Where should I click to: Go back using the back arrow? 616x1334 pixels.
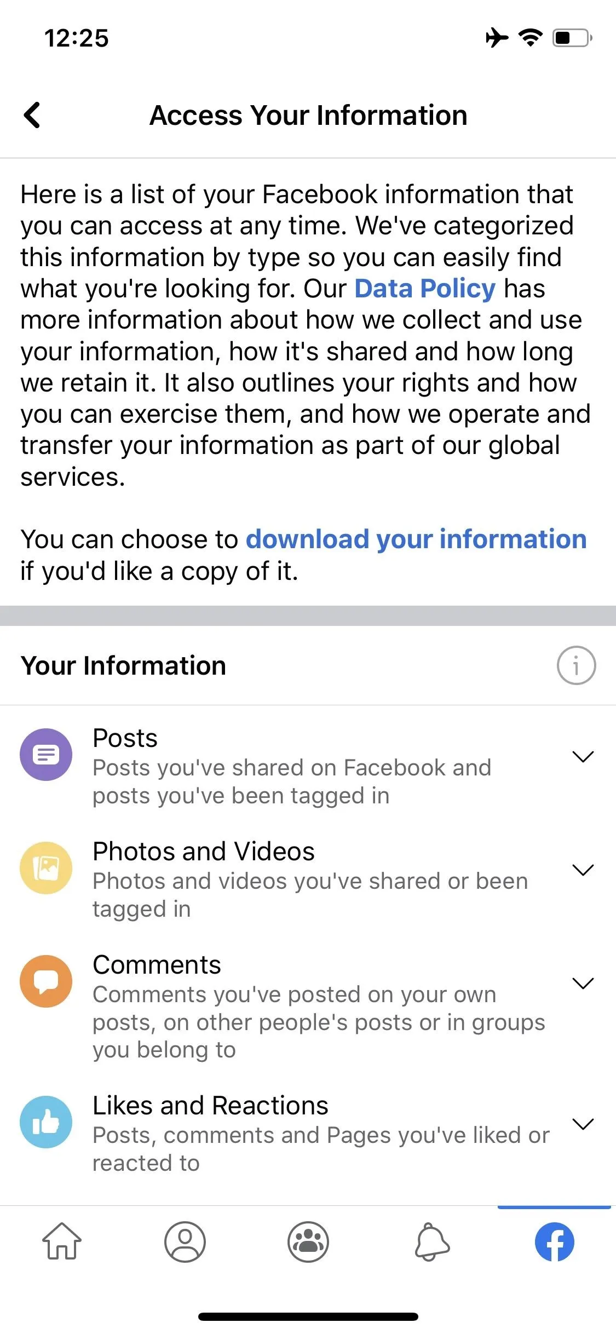[x=32, y=115]
